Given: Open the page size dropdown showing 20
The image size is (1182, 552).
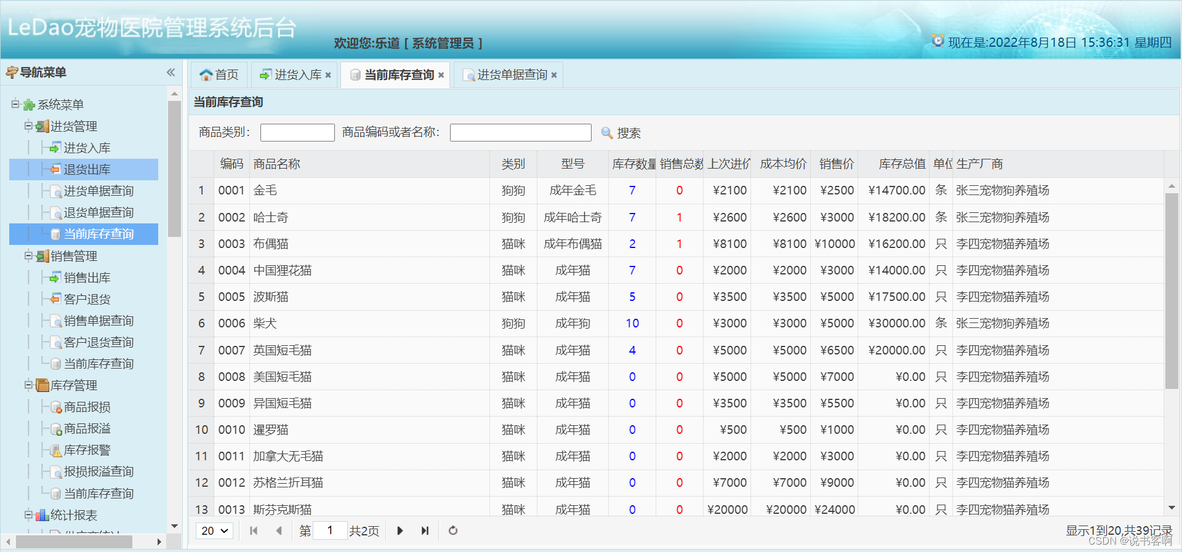Looking at the screenshot, I should coord(214,530).
